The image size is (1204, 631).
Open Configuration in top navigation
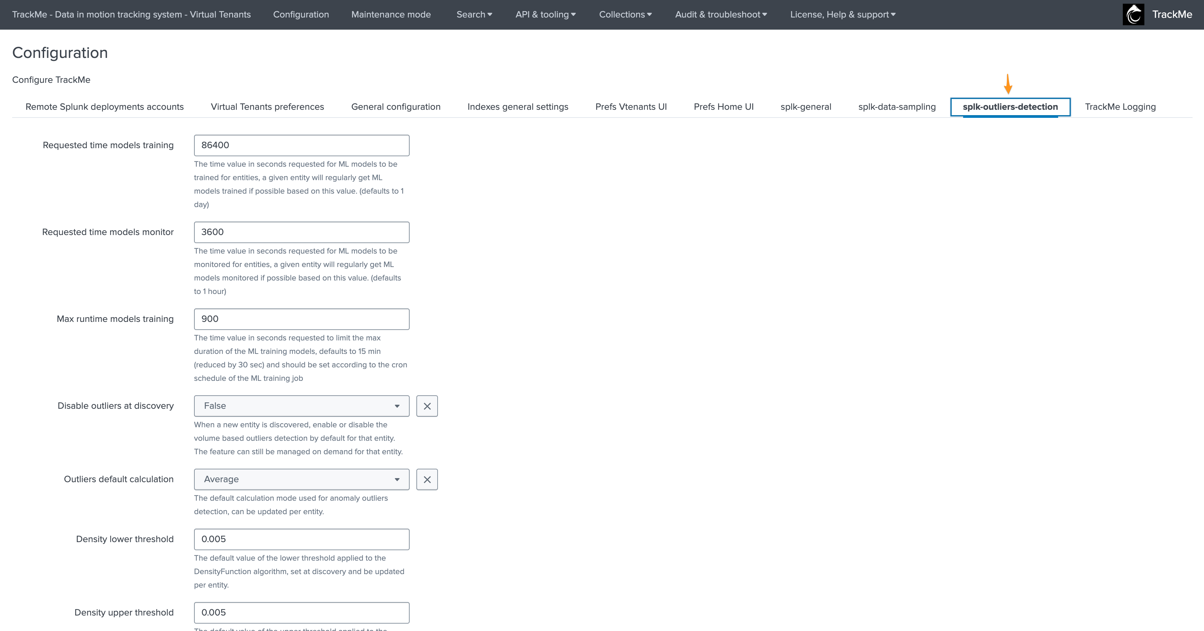point(300,14)
